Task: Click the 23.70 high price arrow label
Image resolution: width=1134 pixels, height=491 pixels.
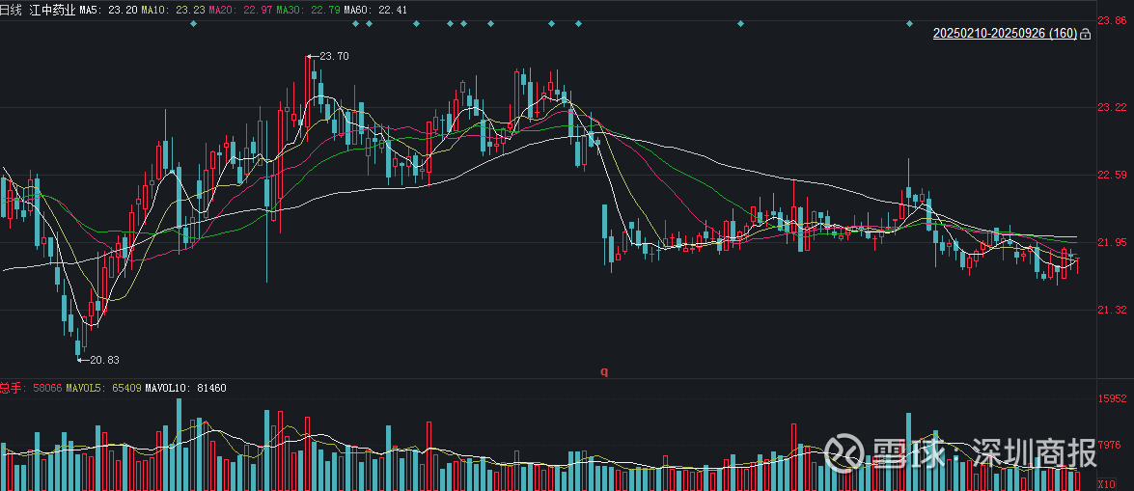Action: tap(329, 57)
